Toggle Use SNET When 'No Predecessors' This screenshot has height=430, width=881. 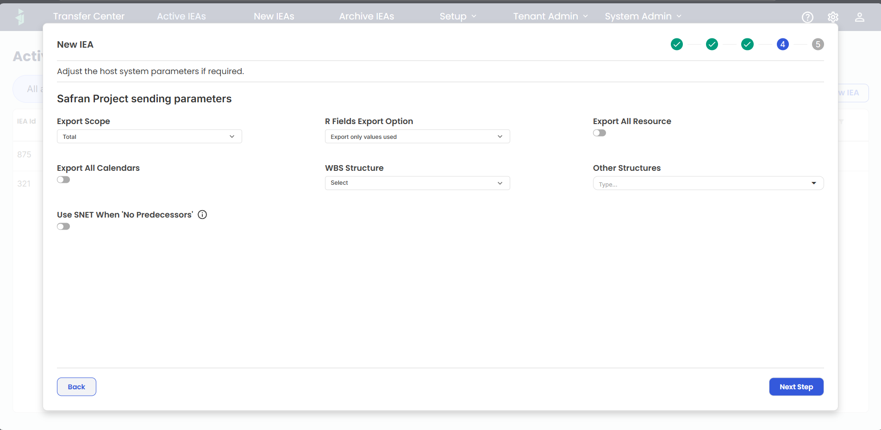[x=63, y=226]
